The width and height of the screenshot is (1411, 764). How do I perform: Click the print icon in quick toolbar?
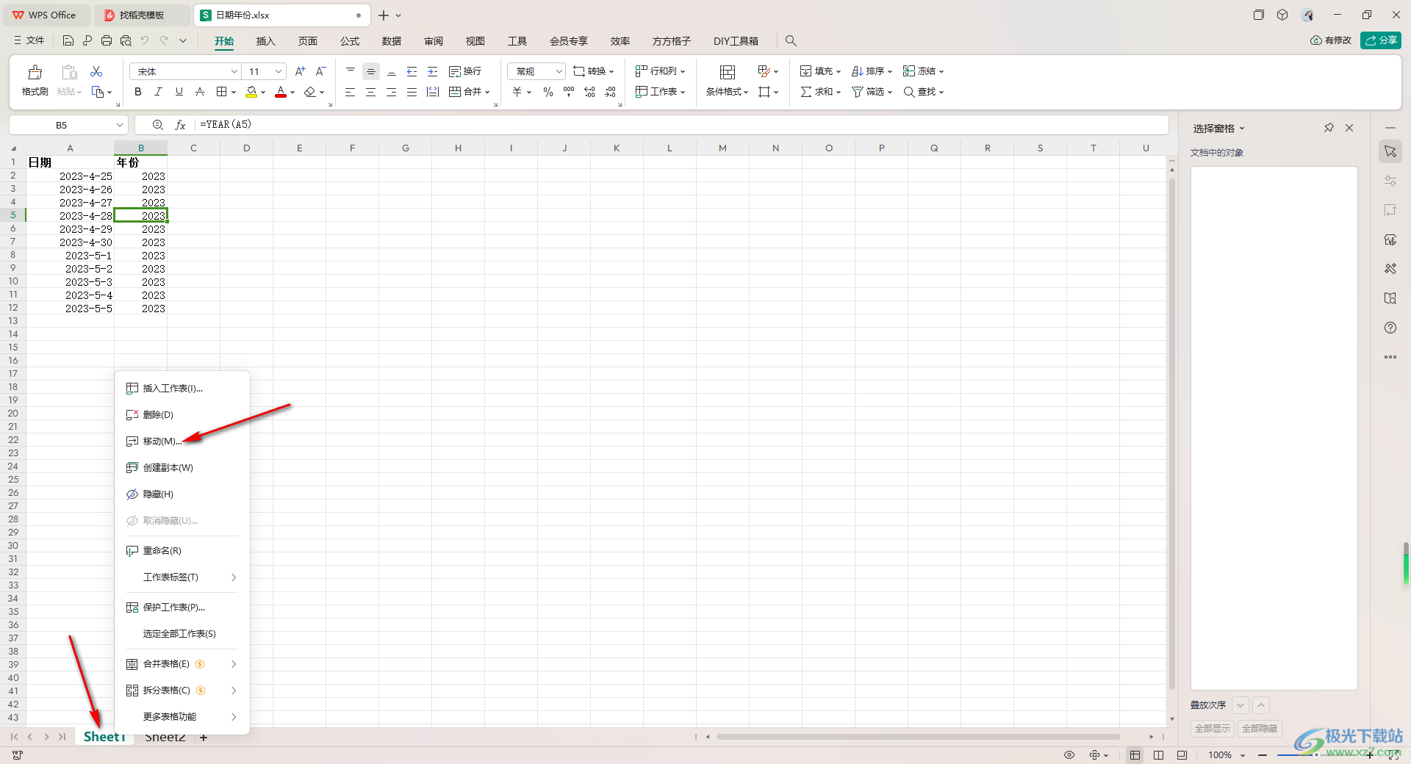coord(107,41)
